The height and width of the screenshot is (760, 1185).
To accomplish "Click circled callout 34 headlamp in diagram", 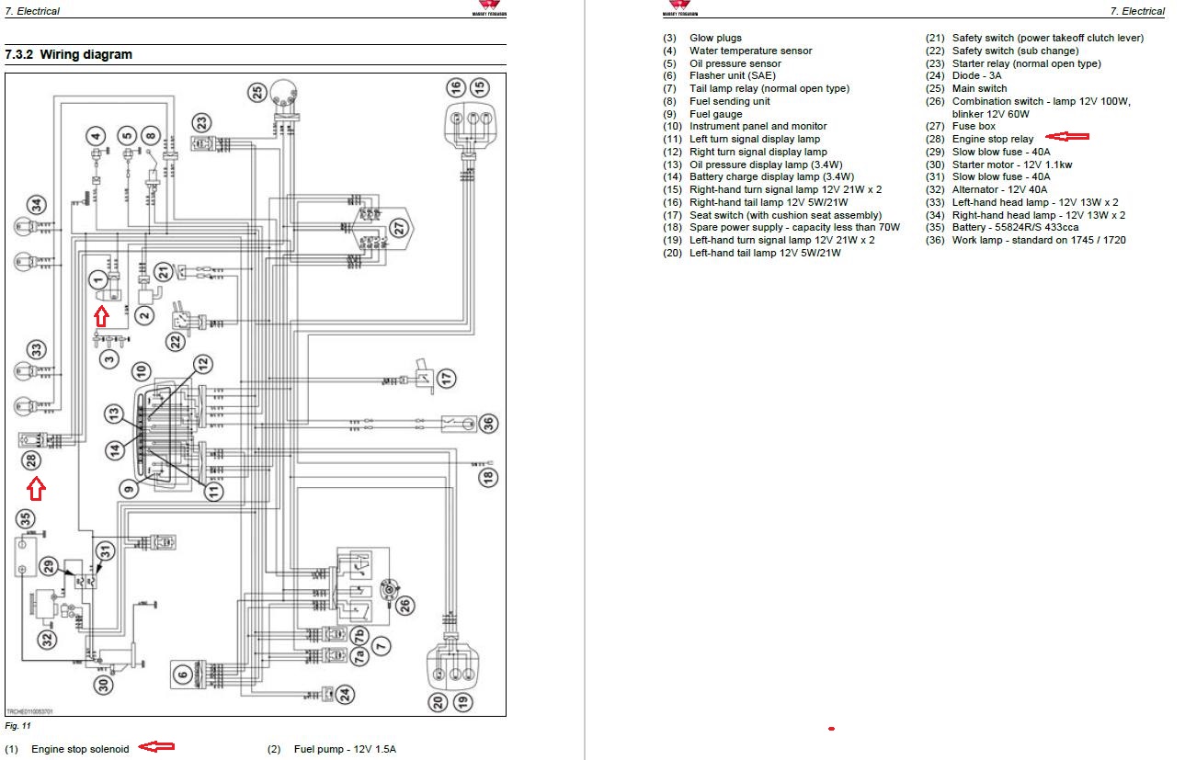I will [35, 206].
